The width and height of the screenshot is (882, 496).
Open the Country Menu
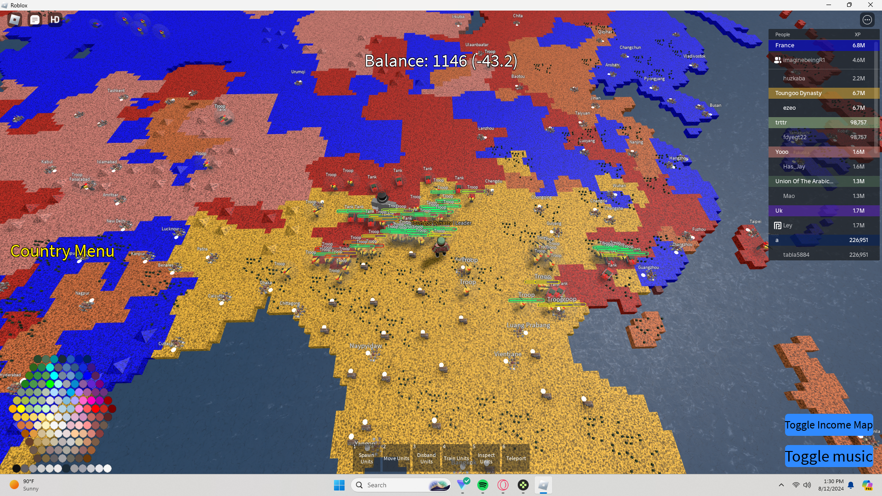pos(62,251)
